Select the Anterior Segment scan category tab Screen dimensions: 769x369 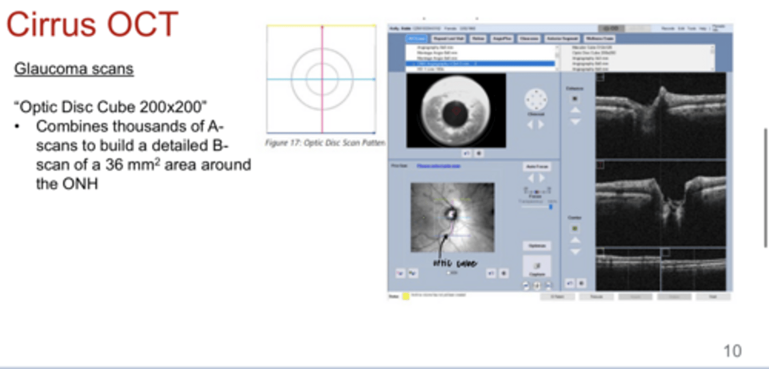click(x=562, y=39)
